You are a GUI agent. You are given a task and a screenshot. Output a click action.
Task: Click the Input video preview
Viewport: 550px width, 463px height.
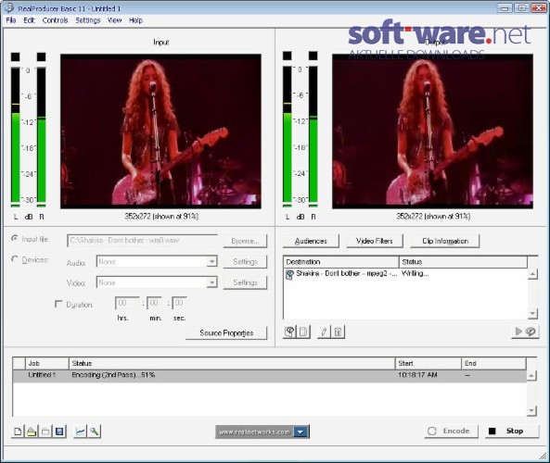[x=160, y=131]
